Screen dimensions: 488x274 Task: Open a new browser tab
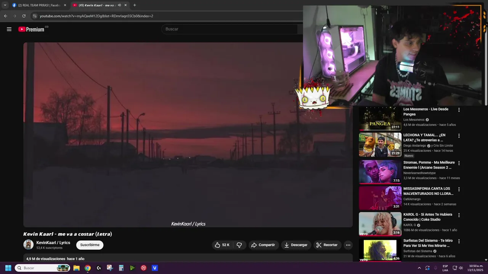click(x=135, y=5)
